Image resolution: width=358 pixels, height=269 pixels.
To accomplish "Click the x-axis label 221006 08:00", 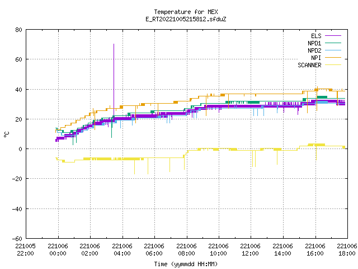I will click(x=186, y=250).
